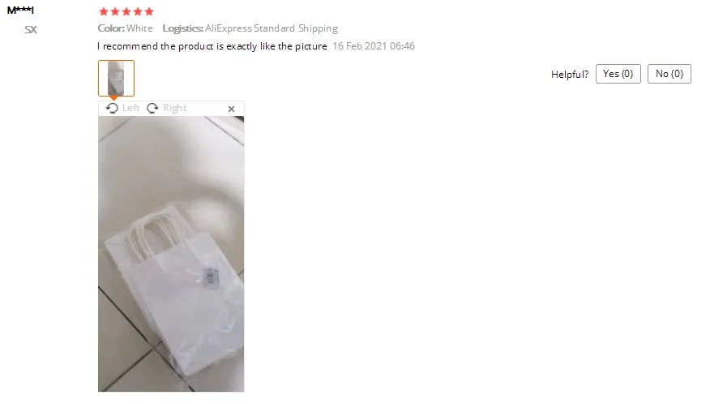Mark review unhelpful with No (0)
The image size is (710, 404).
click(x=669, y=74)
